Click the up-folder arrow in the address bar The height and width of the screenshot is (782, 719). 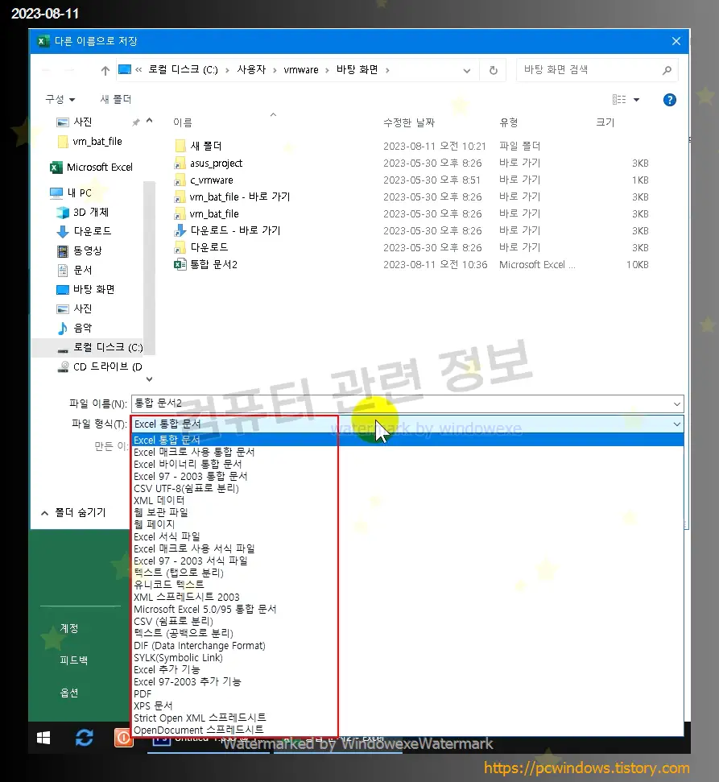105,70
